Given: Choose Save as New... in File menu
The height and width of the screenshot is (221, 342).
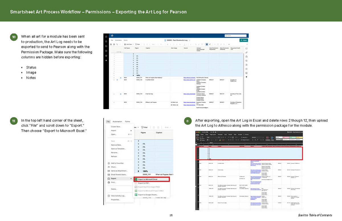Looking at the screenshot, I should [x=117, y=145].
